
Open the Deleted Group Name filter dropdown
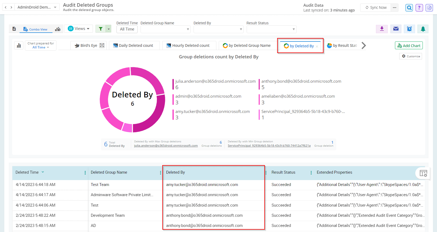click(165, 29)
